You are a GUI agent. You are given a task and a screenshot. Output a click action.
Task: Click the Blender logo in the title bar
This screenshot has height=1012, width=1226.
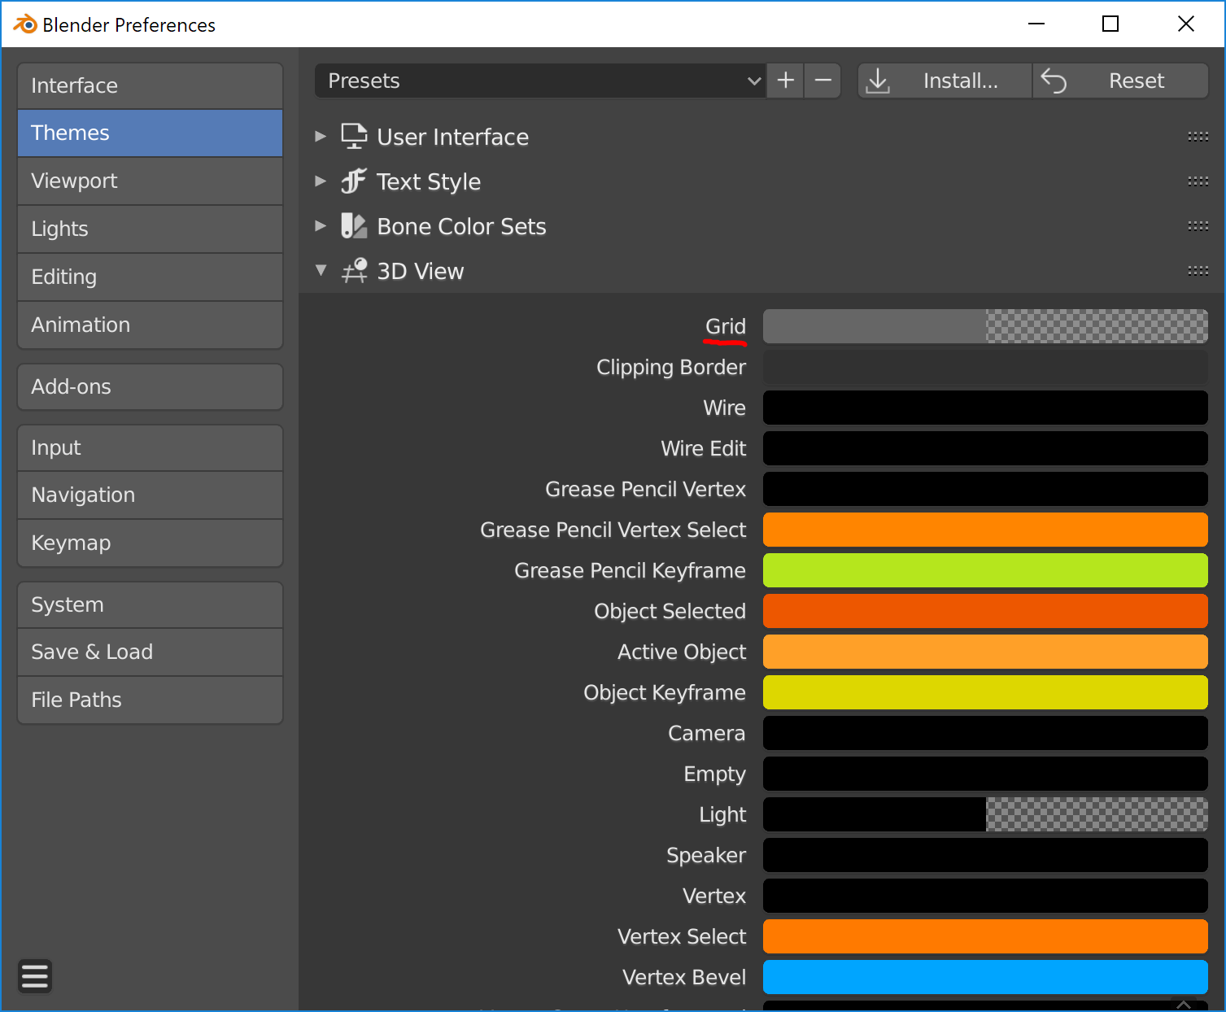pos(25,24)
